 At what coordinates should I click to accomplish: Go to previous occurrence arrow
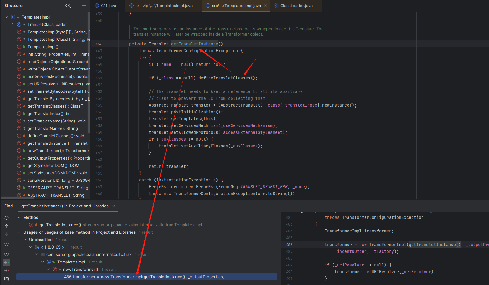(6, 226)
